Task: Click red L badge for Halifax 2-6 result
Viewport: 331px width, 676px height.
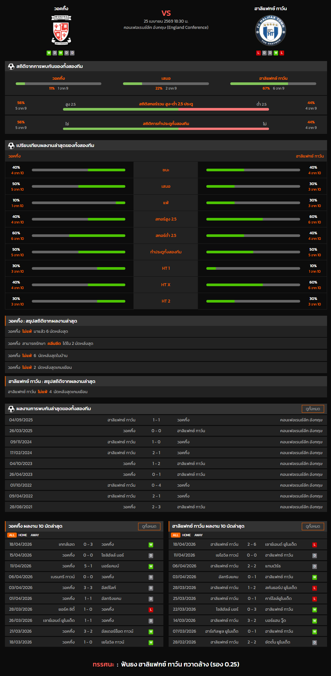Action: pyautogui.click(x=314, y=545)
